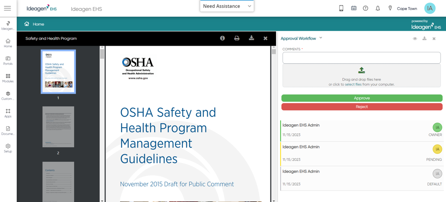Focus the Comments input field
Screen dimensions: 446x202
pos(361,58)
